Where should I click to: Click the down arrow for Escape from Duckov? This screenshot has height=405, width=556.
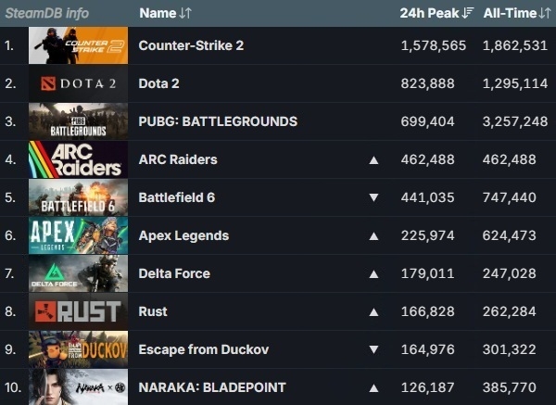coord(373,349)
